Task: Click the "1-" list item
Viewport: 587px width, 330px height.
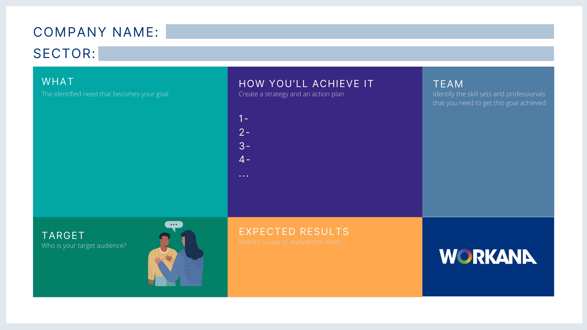Action: click(x=243, y=119)
